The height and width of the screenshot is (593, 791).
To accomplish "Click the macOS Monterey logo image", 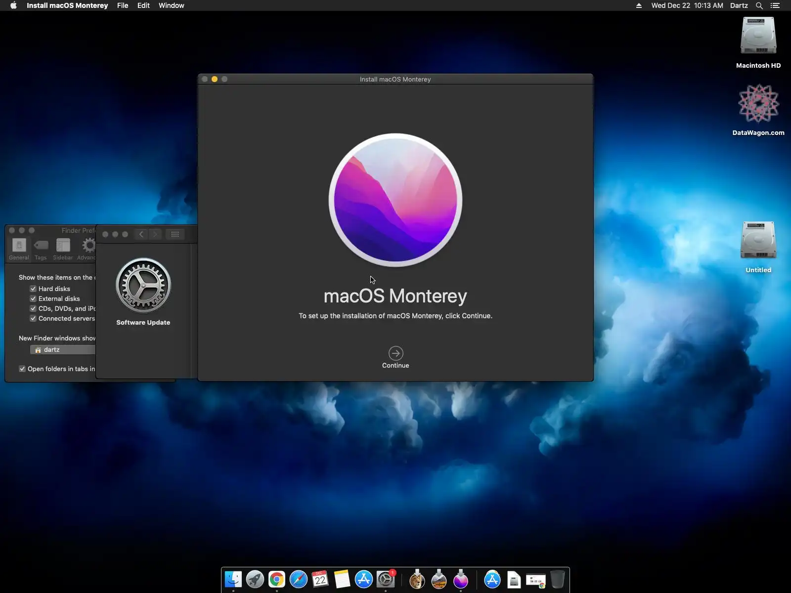I will tap(395, 200).
